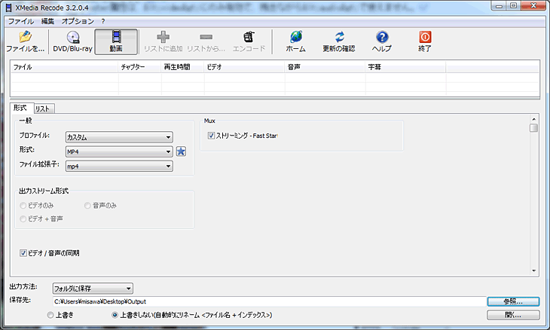This screenshot has height=330, width=550.
Task: Select 上書きしない (auto rename) radio button
Action: [115, 315]
